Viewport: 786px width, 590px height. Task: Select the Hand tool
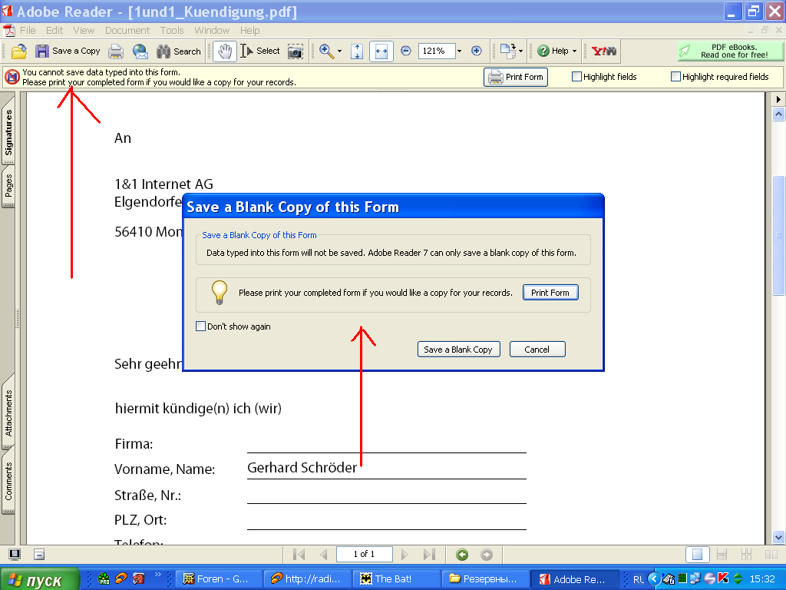[x=225, y=51]
